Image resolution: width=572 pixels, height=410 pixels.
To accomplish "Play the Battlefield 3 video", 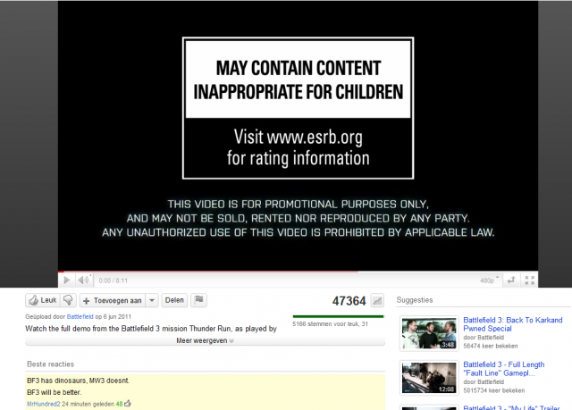I will pos(67,280).
